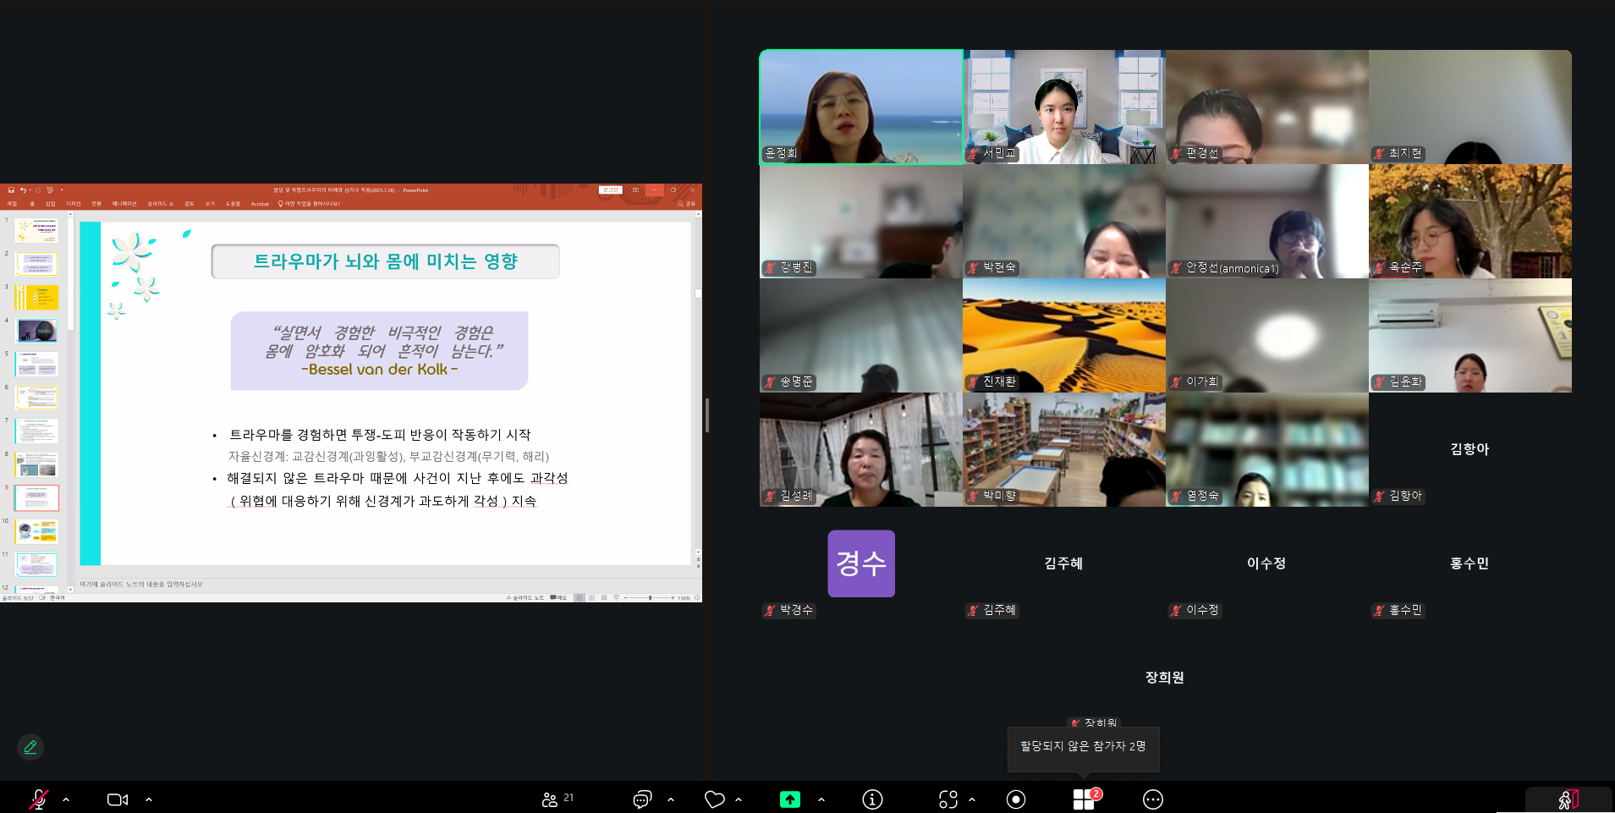Toggle the camera video on
This screenshot has width=1615, height=813.
pyautogui.click(x=118, y=799)
